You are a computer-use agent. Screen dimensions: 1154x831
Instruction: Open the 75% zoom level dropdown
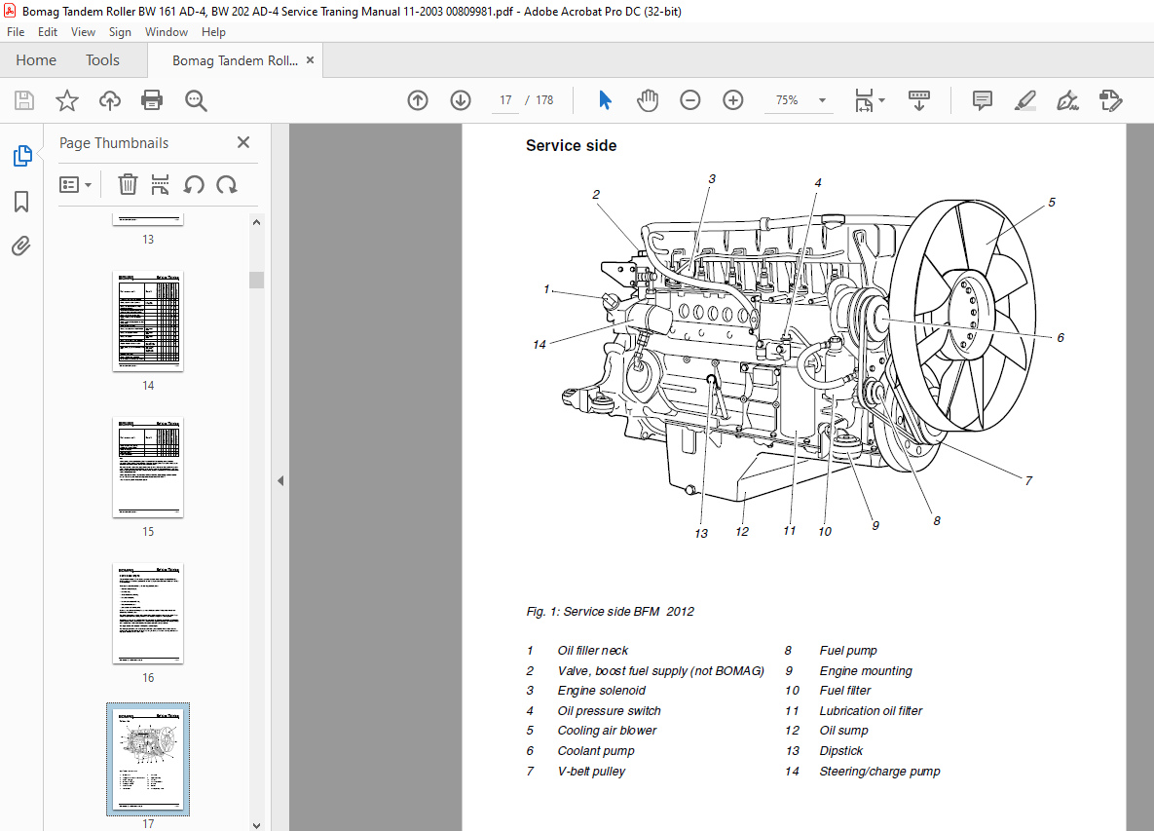[822, 100]
